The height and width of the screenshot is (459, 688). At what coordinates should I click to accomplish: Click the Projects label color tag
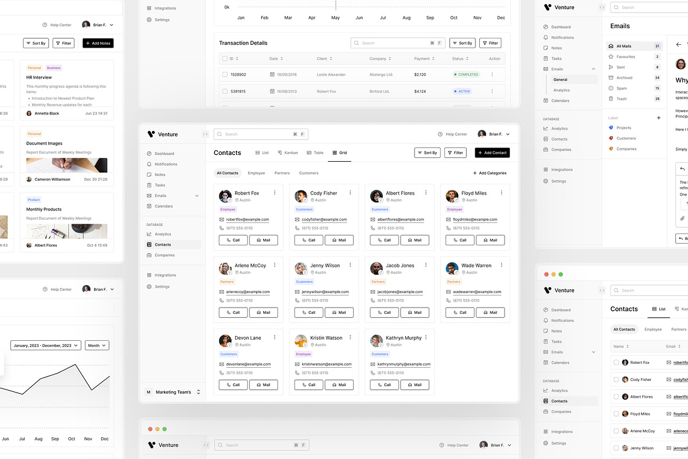(x=611, y=127)
